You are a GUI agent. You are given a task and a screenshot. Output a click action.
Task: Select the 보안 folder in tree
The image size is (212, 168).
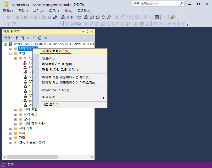[x=22, y=53]
